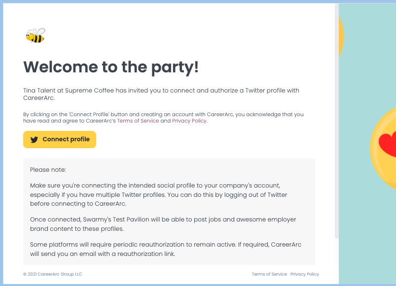Click the Tina Talent invitation paragraph

pos(161,94)
